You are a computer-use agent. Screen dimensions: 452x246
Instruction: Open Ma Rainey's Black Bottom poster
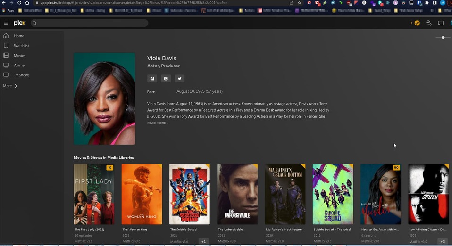click(x=285, y=194)
